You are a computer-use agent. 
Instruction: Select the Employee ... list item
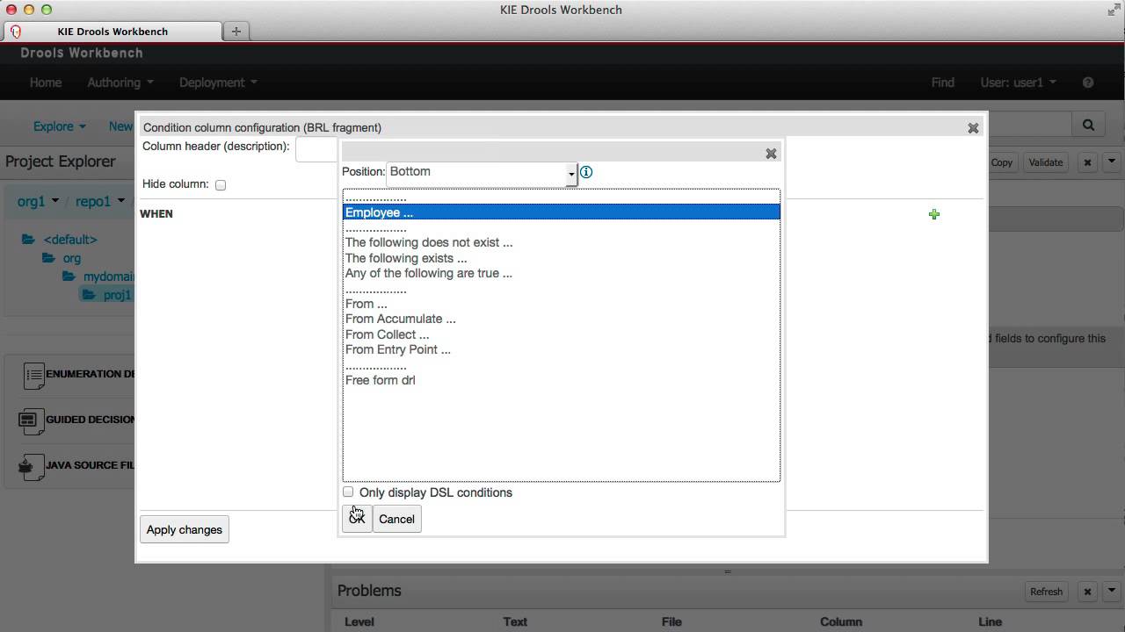click(x=561, y=212)
